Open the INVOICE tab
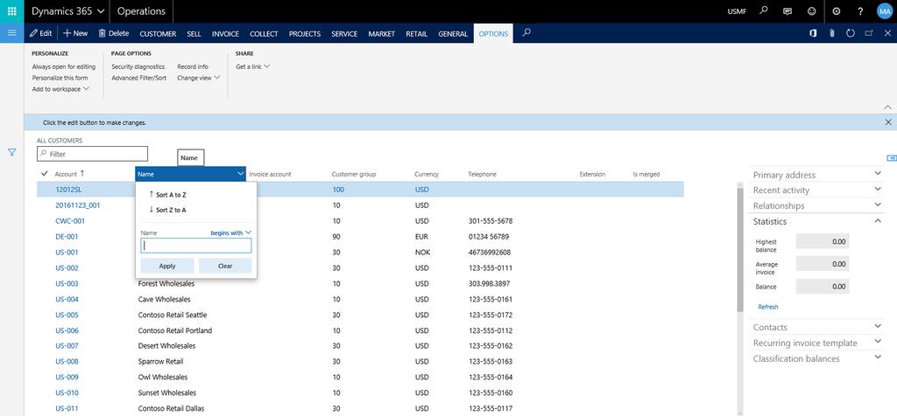Image resolution: width=897 pixels, height=416 pixels. pos(225,34)
